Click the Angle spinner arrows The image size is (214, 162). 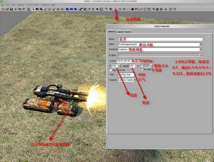137,66
